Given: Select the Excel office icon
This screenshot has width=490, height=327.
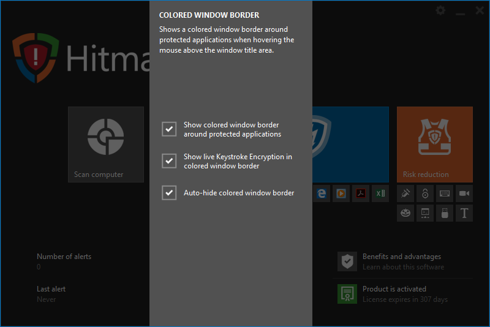Looking at the screenshot, I should pyautogui.click(x=380, y=194).
